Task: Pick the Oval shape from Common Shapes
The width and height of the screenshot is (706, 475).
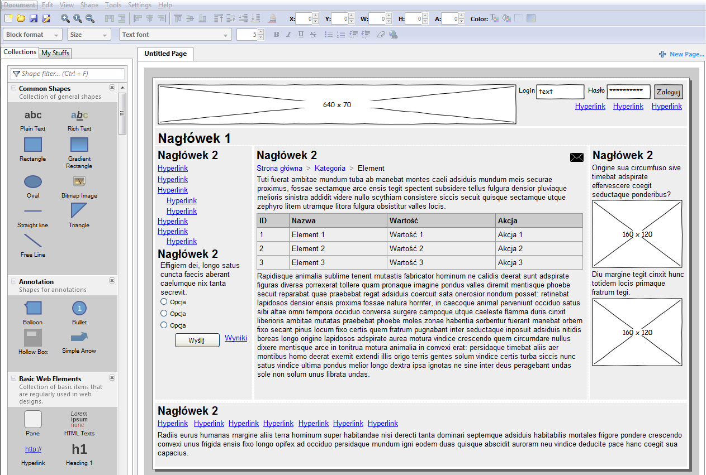Action: tap(33, 182)
